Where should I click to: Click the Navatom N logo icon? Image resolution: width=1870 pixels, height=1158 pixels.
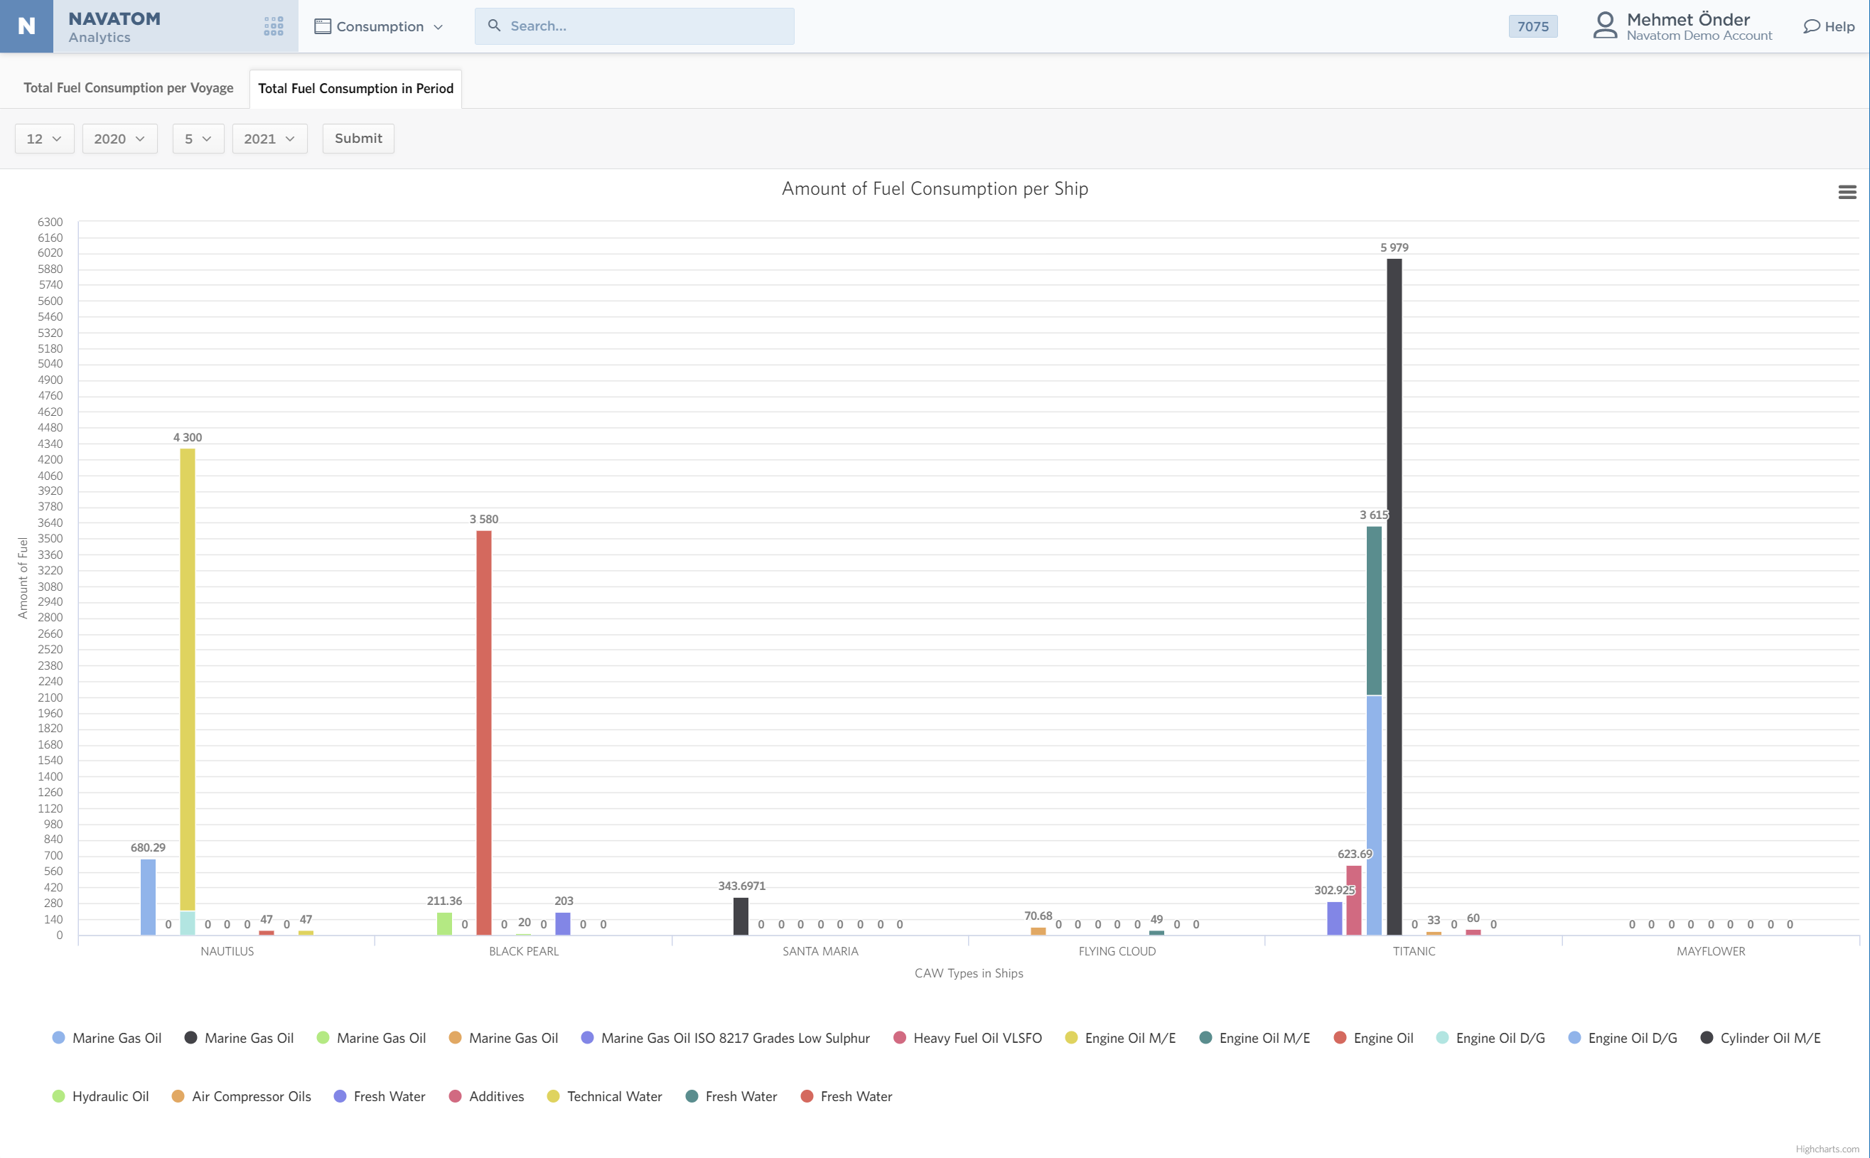point(26,26)
